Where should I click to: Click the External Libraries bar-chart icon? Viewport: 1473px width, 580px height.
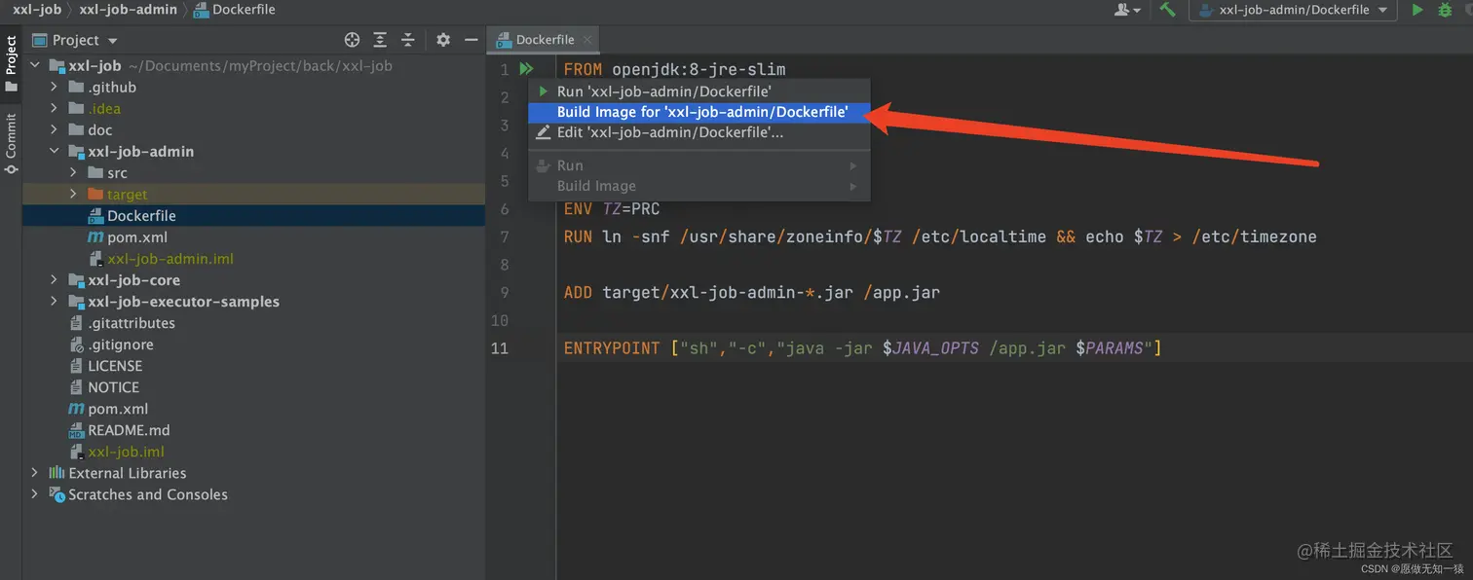pos(57,473)
